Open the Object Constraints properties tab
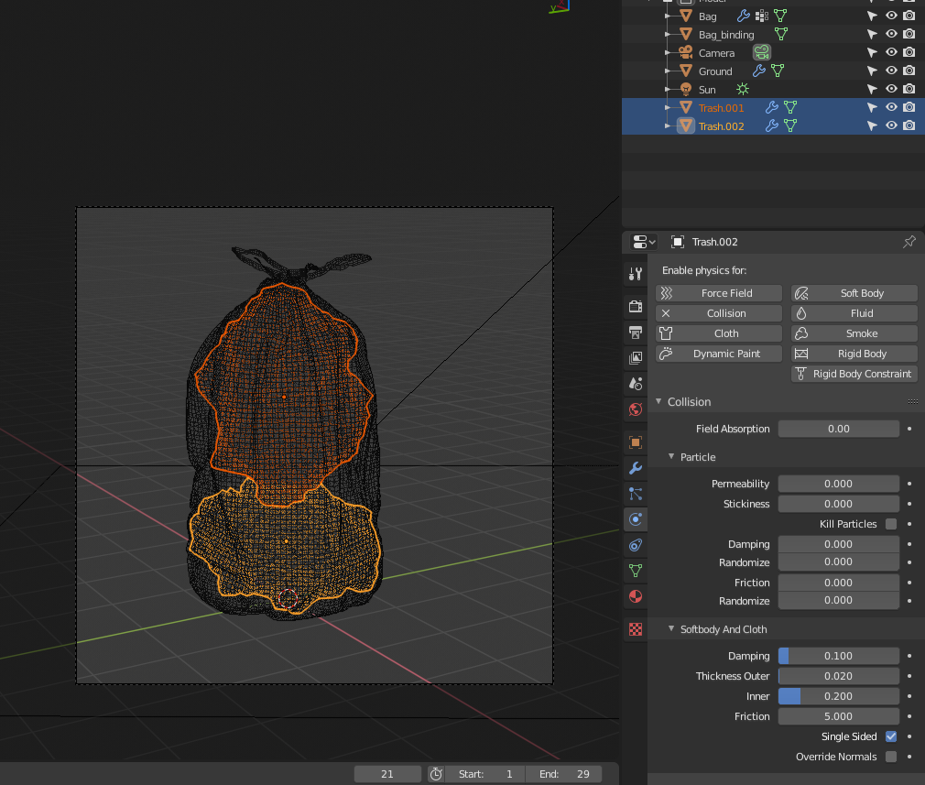This screenshot has width=925, height=785. pos(636,545)
